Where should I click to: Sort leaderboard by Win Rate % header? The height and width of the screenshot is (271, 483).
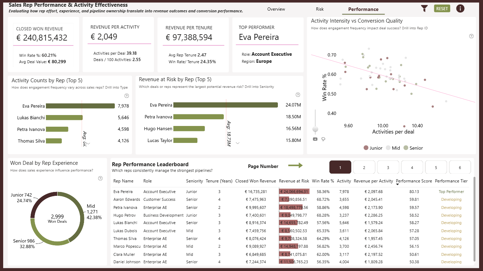(x=323, y=181)
